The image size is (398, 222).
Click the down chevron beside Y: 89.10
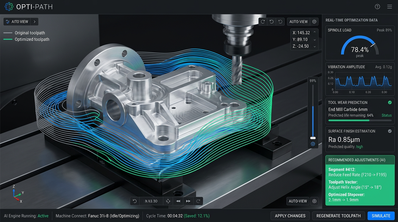point(315,40)
